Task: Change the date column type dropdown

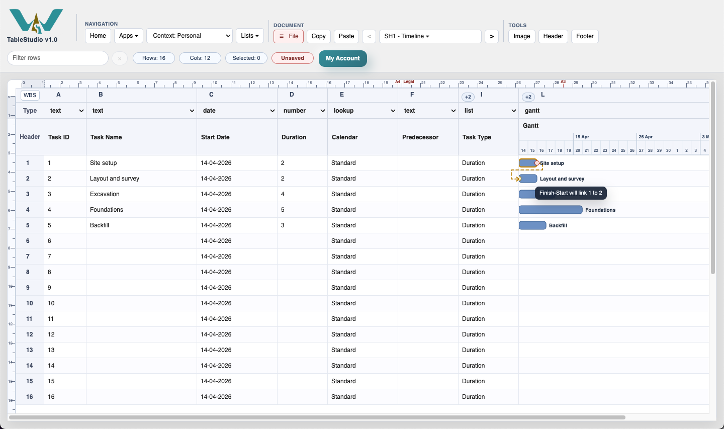Action: tap(237, 111)
